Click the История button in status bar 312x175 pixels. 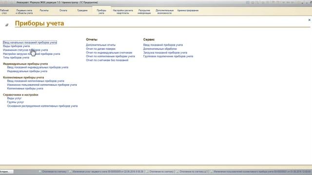6,172
